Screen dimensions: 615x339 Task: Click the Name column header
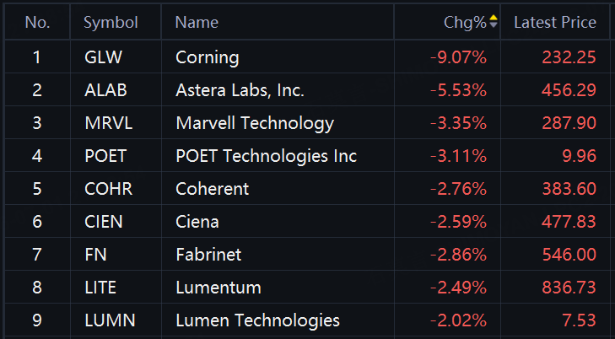pyautogui.click(x=197, y=22)
